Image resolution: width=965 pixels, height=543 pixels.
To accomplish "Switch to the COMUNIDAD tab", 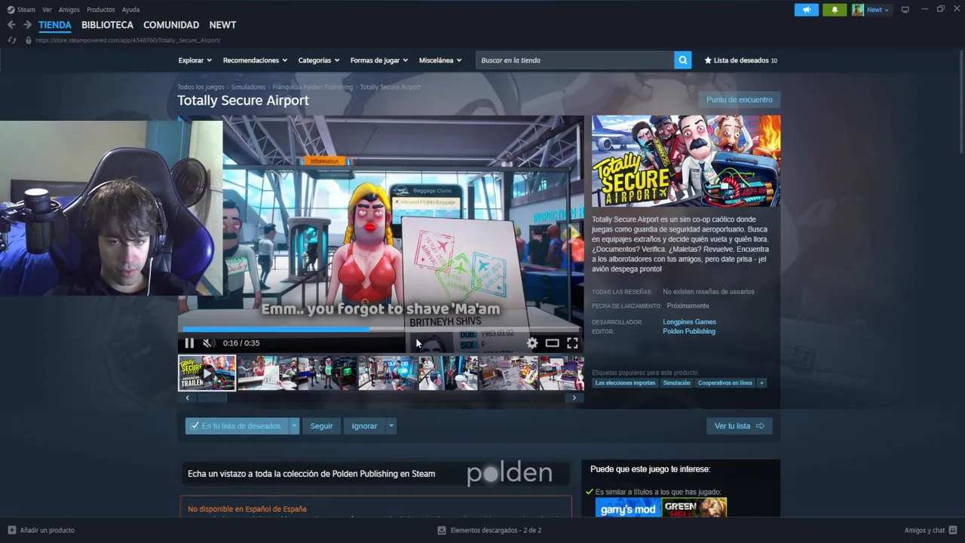I will pyautogui.click(x=171, y=25).
